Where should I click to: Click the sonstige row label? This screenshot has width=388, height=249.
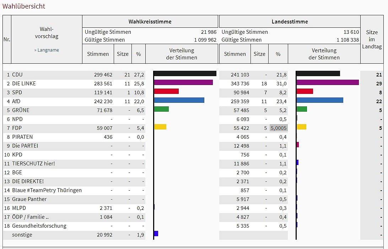[22, 235]
